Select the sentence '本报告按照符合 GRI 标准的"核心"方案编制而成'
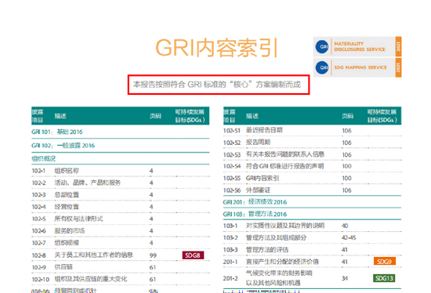This screenshot has height=293, width=431. coord(217,85)
